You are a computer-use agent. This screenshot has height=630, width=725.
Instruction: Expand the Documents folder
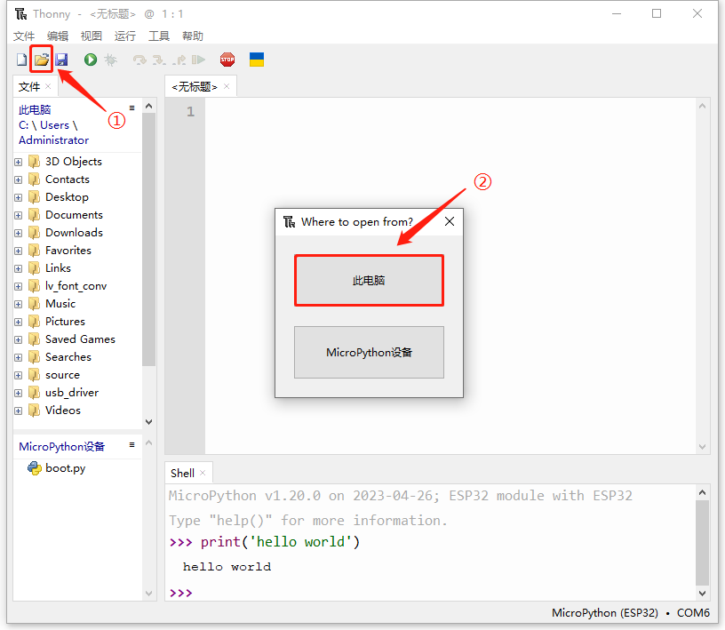[18, 216]
